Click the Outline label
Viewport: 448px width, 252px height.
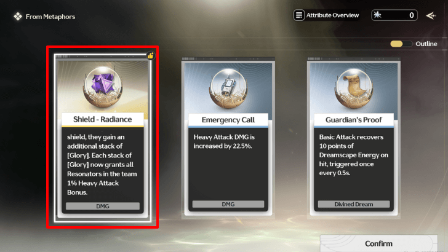426,44
